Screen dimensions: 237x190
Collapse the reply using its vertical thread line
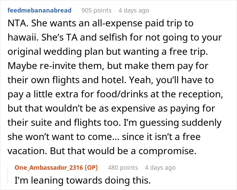pos(8,175)
